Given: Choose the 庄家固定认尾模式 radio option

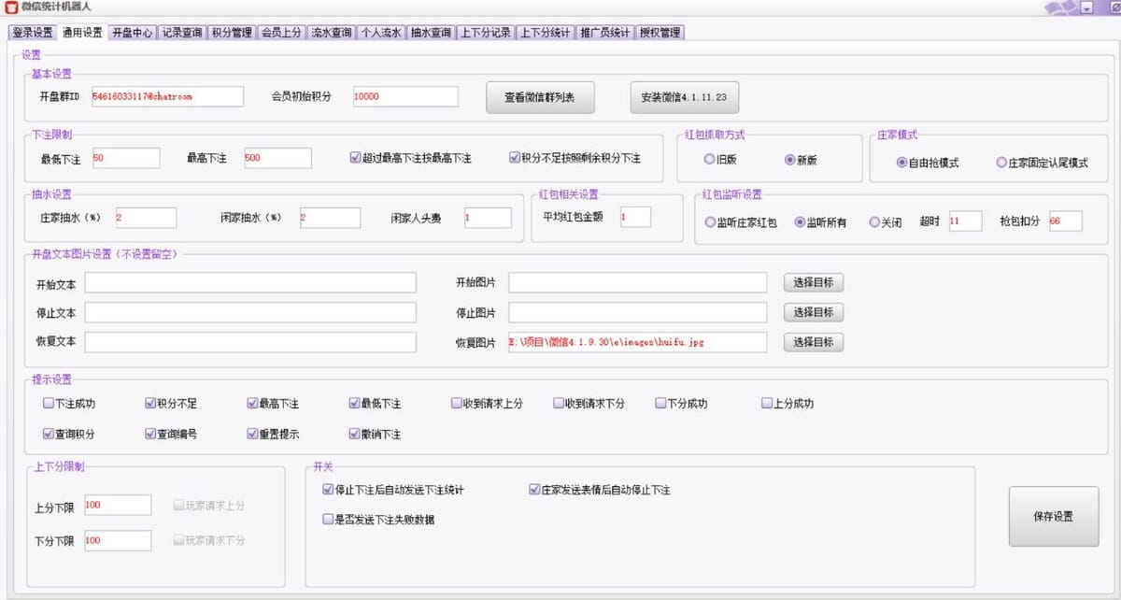Looking at the screenshot, I should coord(1042,162).
